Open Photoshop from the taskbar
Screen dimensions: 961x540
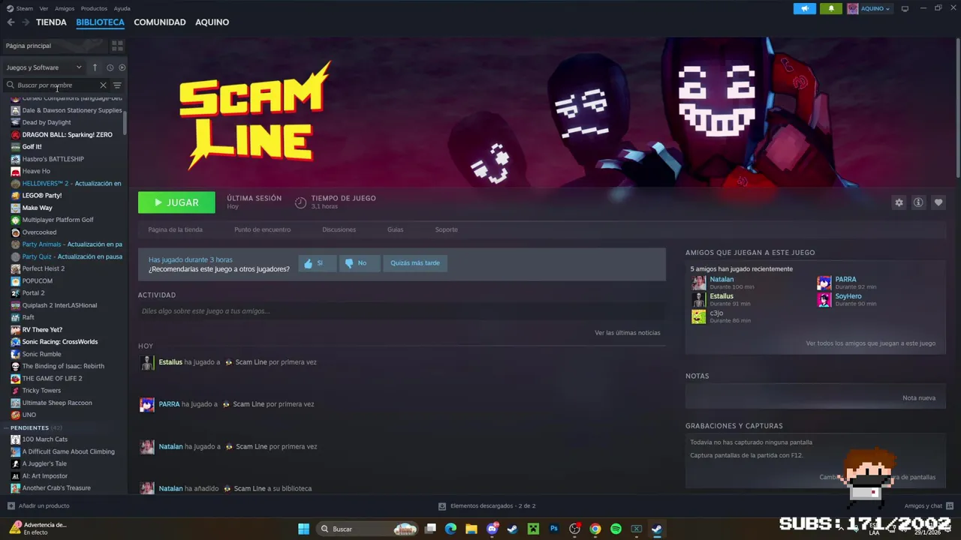coord(554,529)
